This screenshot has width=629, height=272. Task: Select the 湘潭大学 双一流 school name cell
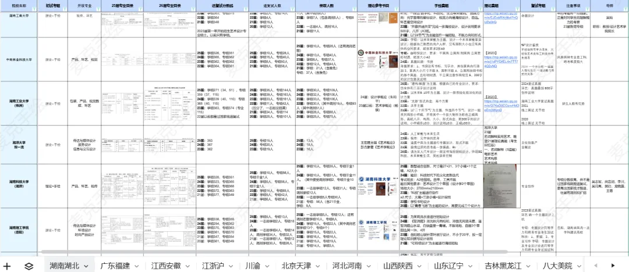(x=19, y=144)
